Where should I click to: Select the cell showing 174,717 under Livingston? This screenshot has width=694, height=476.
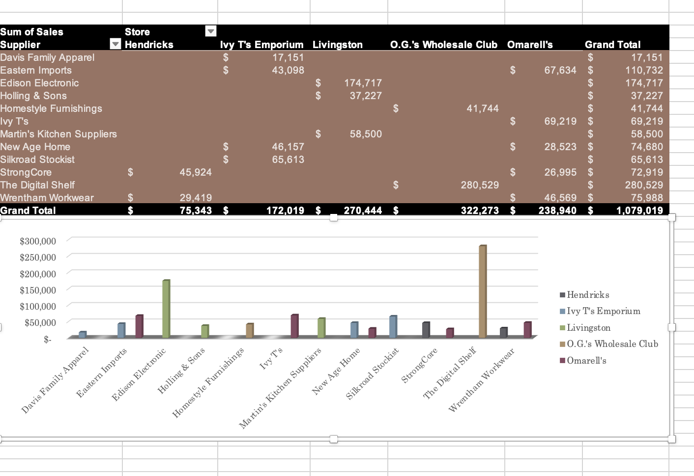tap(349, 82)
